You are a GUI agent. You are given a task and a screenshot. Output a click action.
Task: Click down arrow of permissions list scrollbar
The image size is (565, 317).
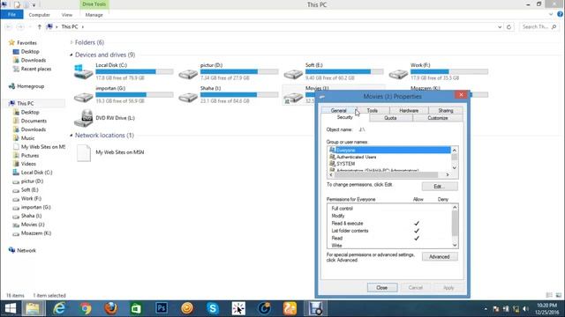pos(455,245)
